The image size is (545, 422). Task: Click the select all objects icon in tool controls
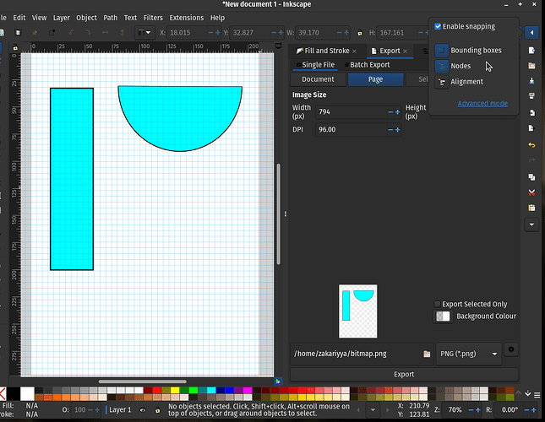pos(18,33)
